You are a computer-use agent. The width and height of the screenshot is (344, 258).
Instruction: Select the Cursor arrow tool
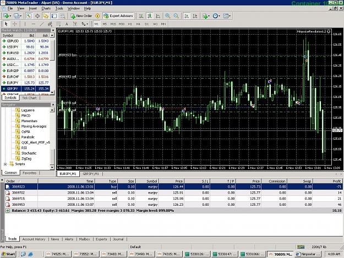pos(6,24)
